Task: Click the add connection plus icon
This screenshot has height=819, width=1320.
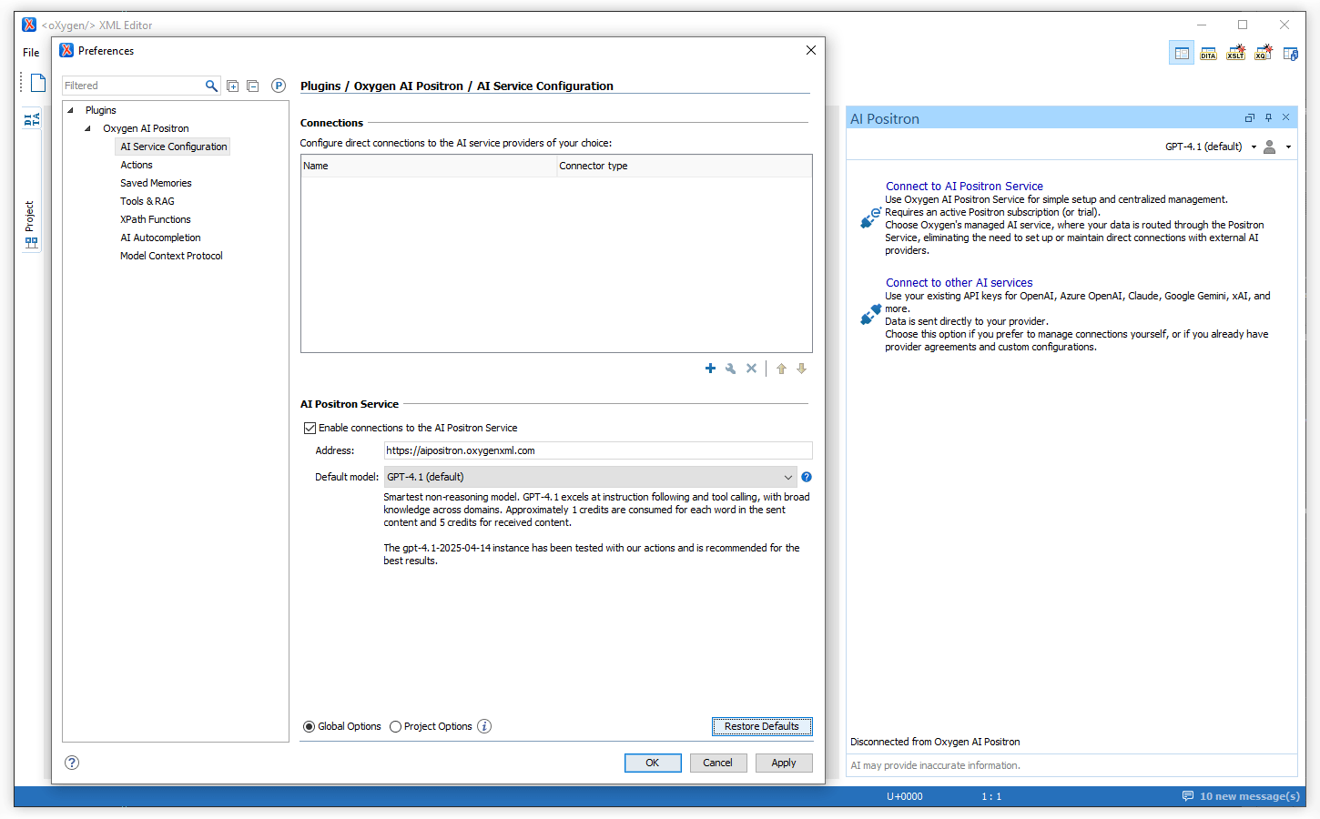Action: [710, 369]
